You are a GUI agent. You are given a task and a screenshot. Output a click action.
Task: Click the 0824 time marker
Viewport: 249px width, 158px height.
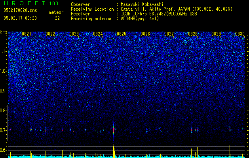[98, 34]
